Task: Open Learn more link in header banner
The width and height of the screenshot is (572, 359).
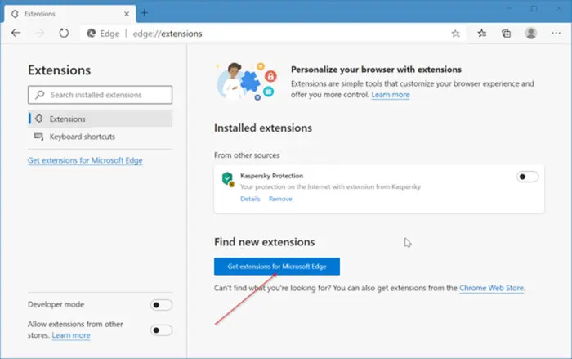Action: click(391, 95)
